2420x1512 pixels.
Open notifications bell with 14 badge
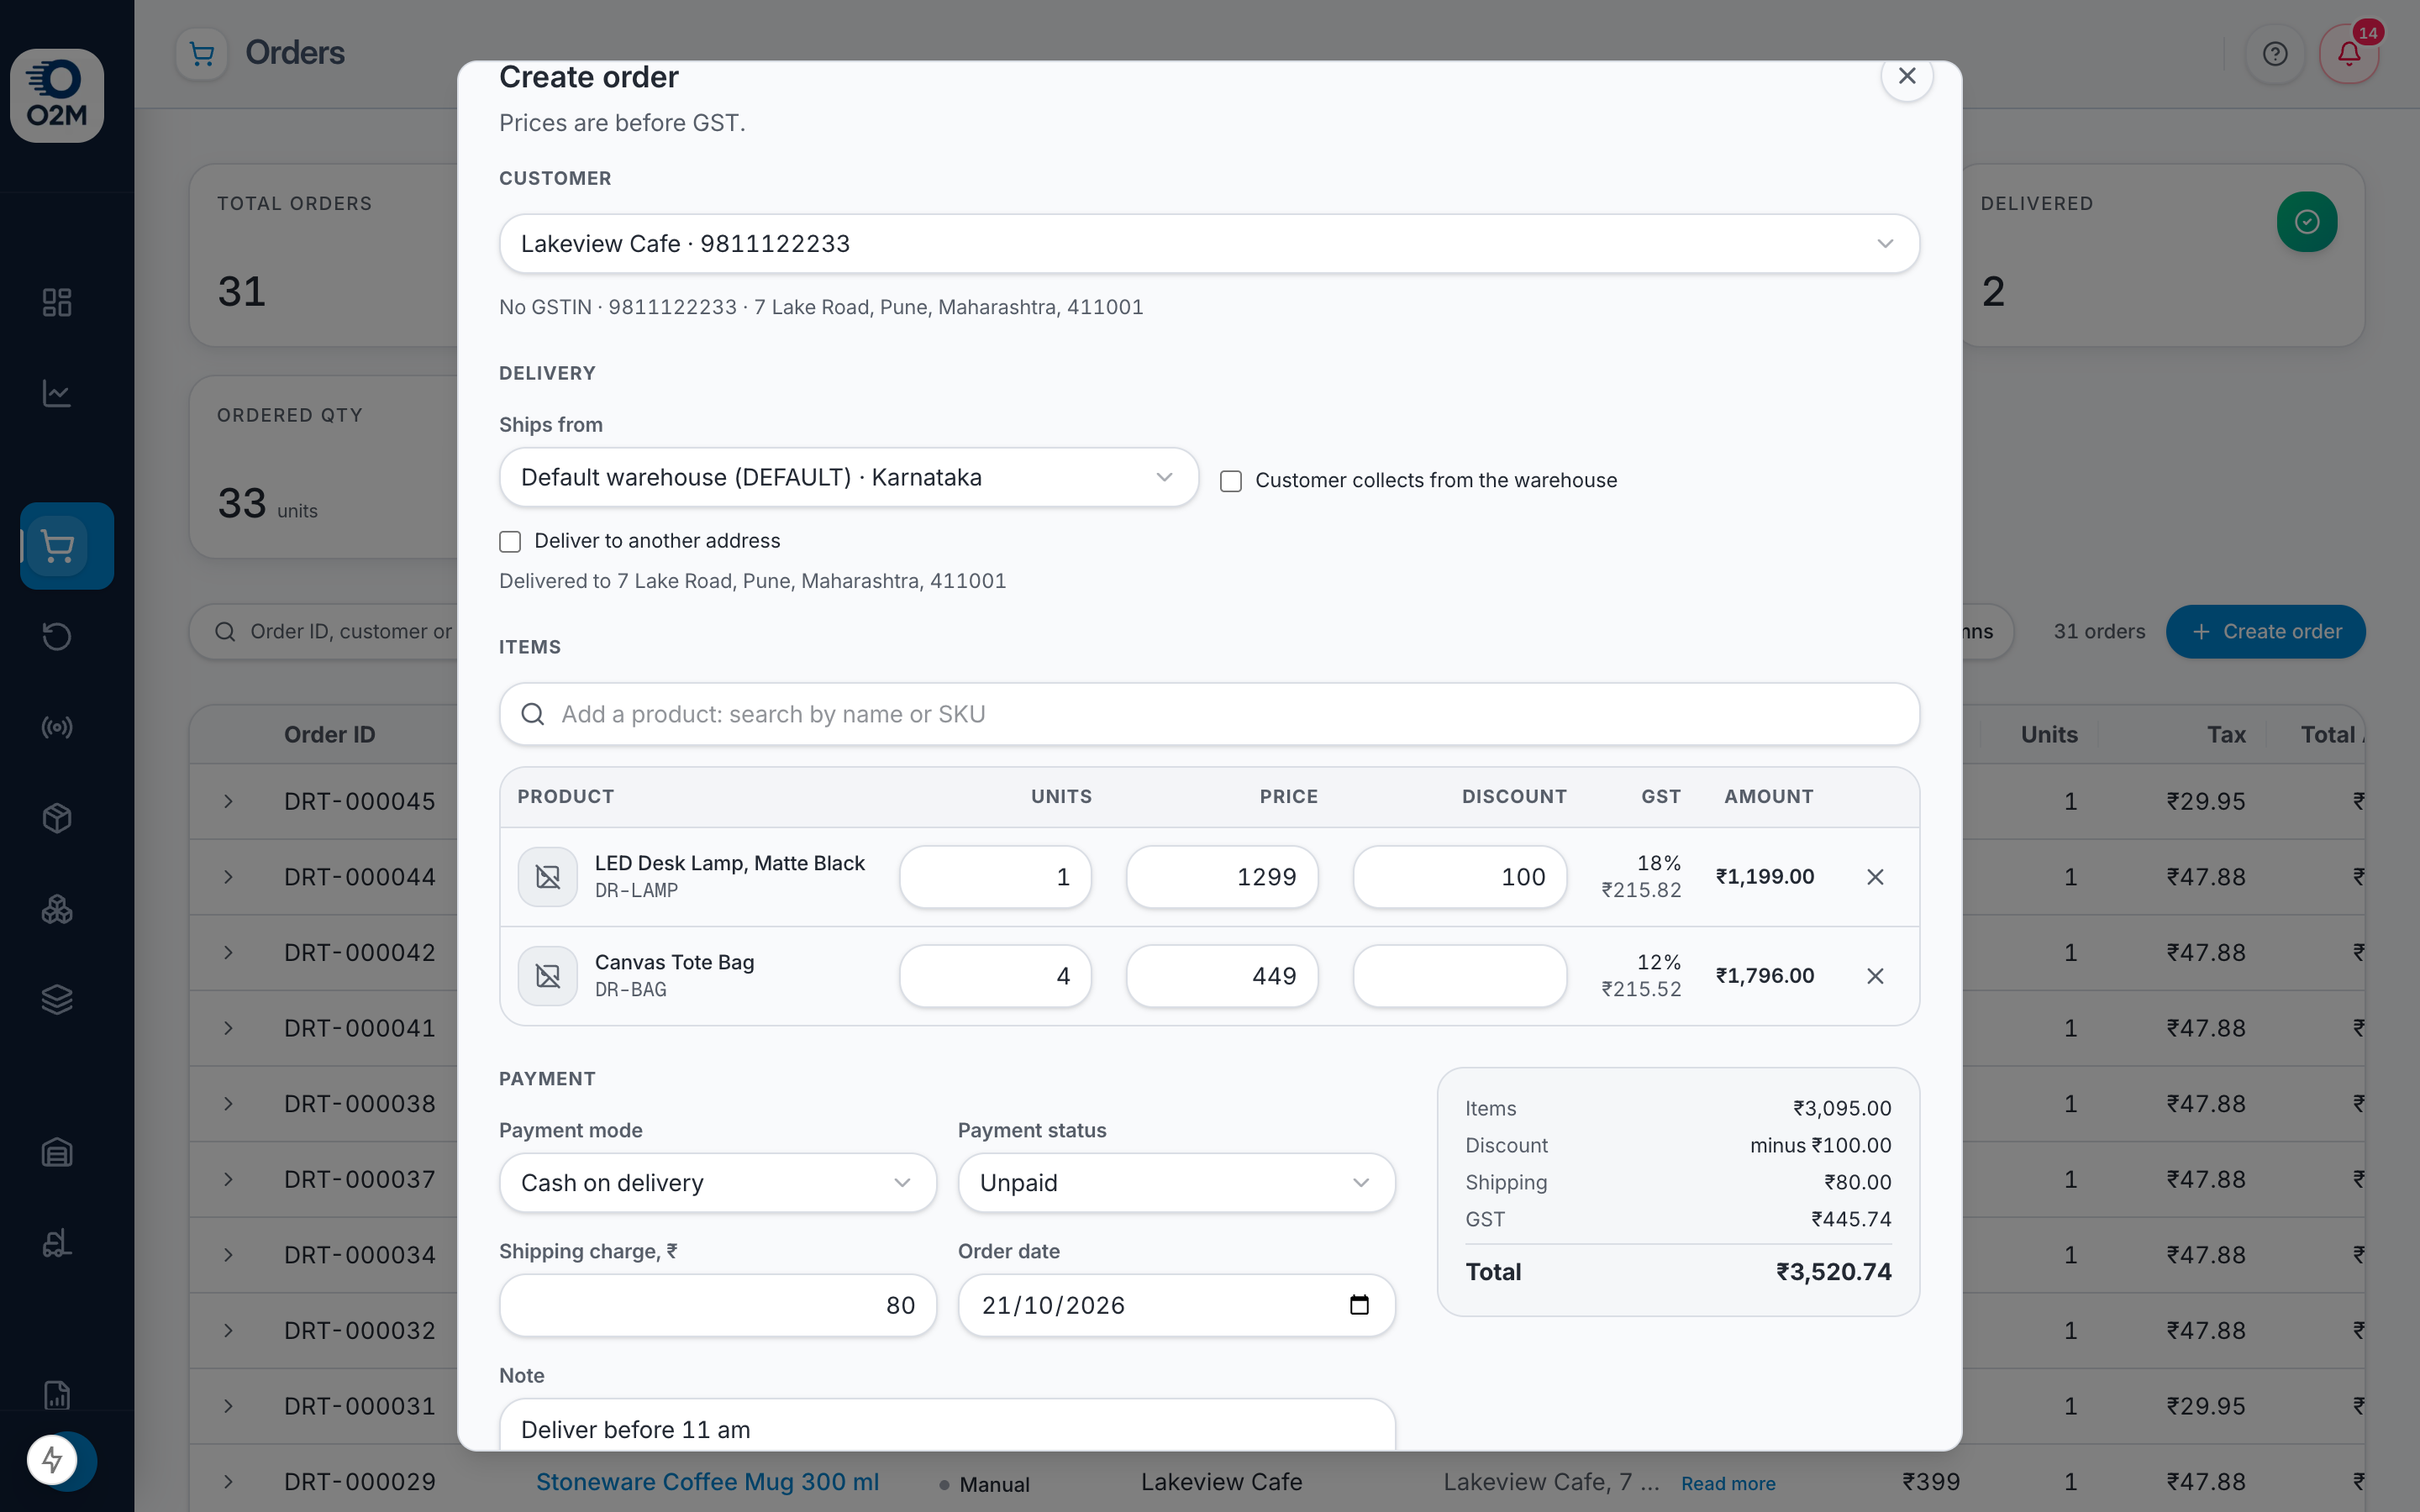[2349, 54]
